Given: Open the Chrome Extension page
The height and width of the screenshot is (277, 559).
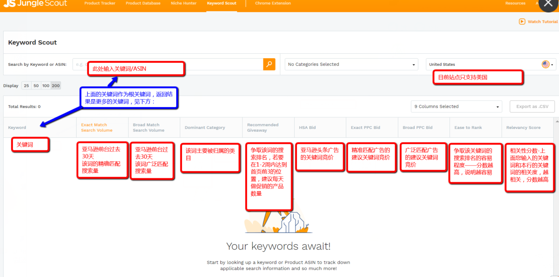Looking at the screenshot, I should [x=273, y=3].
